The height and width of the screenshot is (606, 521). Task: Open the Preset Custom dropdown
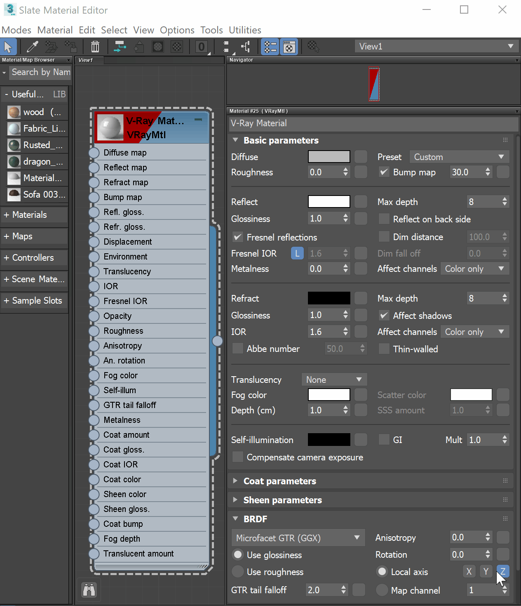(459, 157)
